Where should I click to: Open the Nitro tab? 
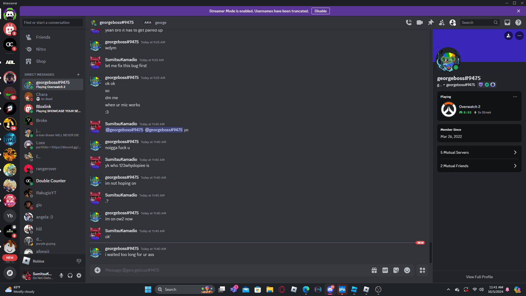click(41, 49)
